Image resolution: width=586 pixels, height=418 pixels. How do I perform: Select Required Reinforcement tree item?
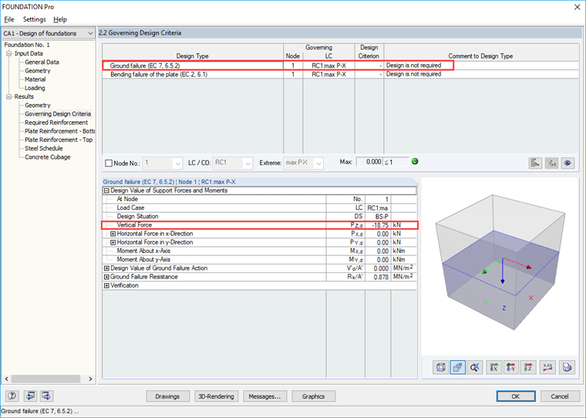pyautogui.click(x=56, y=123)
